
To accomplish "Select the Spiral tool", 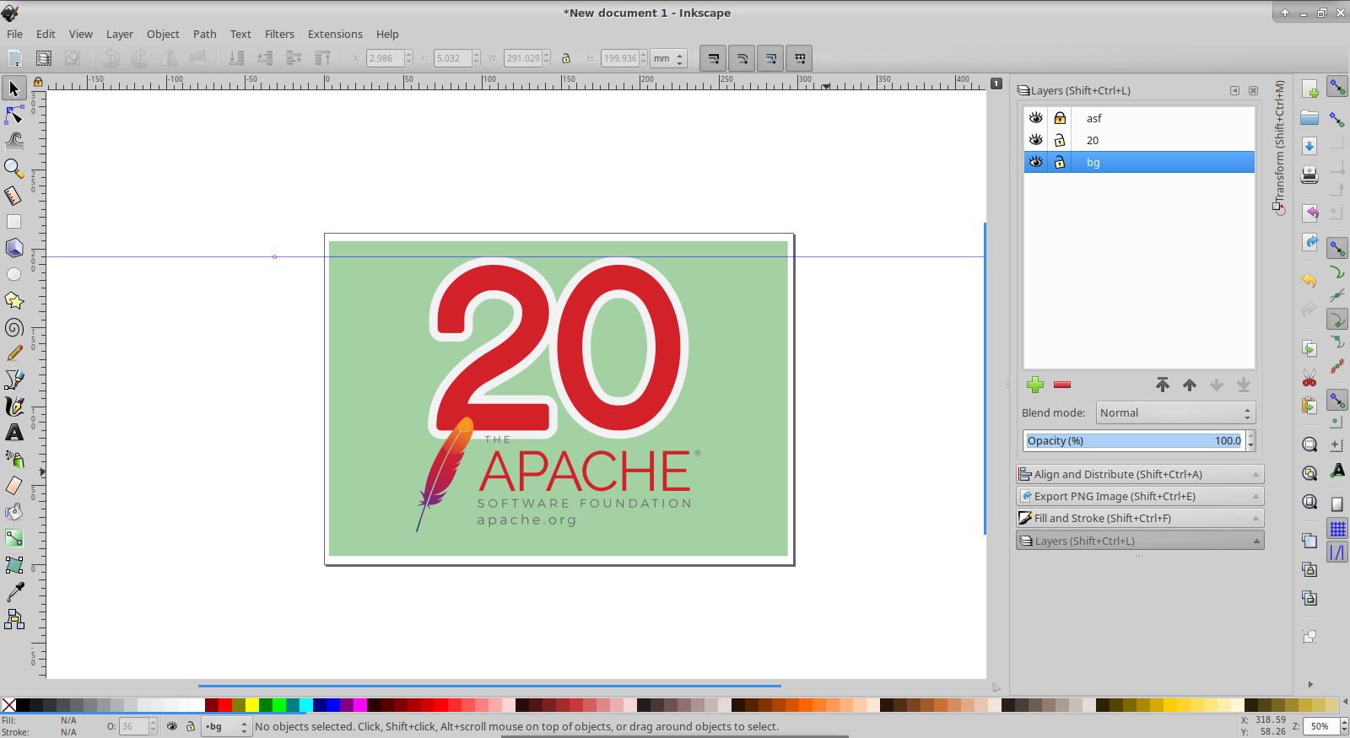I will 14,327.
